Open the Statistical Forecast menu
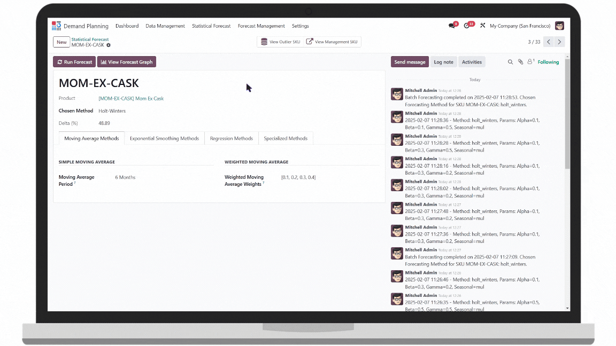616x346 pixels. [211, 26]
